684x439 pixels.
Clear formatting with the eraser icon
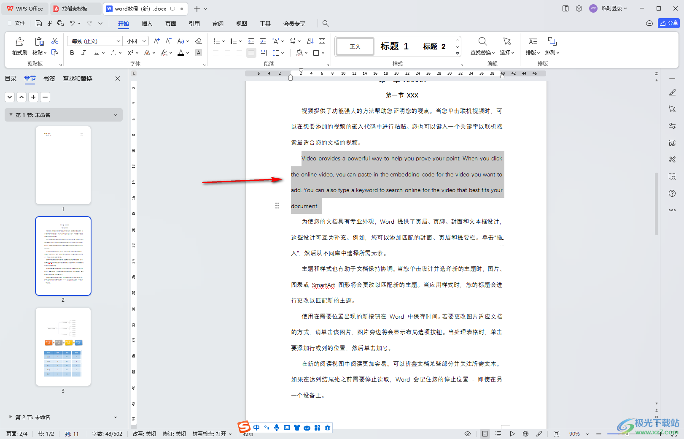(199, 41)
